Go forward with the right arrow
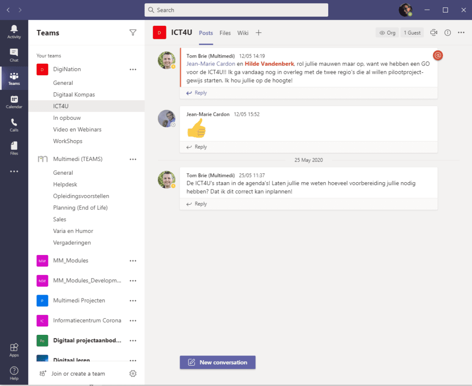 [x=20, y=10]
